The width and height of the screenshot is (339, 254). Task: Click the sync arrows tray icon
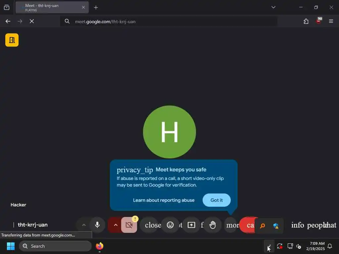280,246
